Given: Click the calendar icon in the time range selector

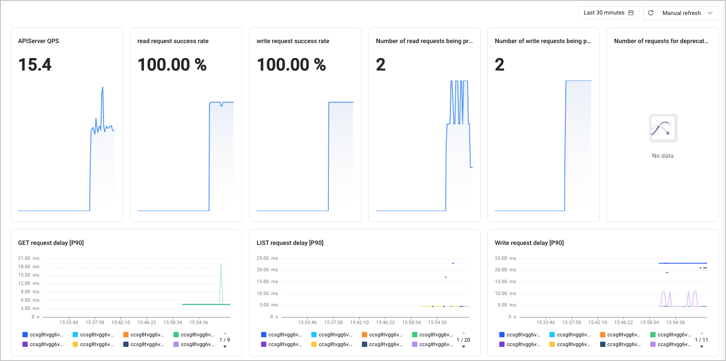Looking at the screenshot, I should (x=631, y=13).
